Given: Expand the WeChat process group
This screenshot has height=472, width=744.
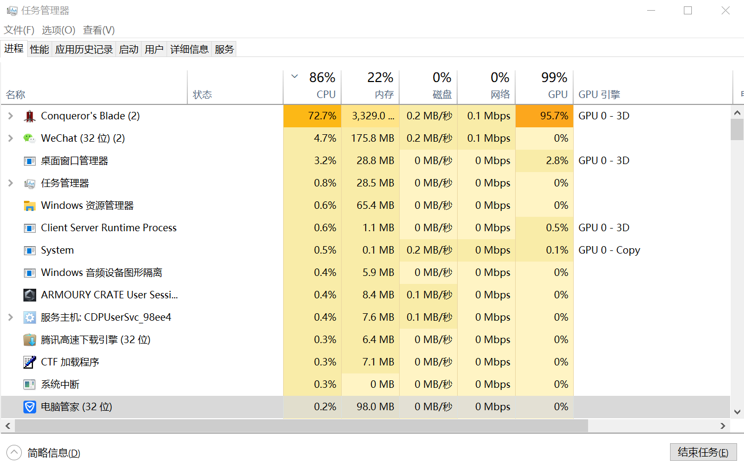Looking at the screenshot, I should (x=11, y=139).
